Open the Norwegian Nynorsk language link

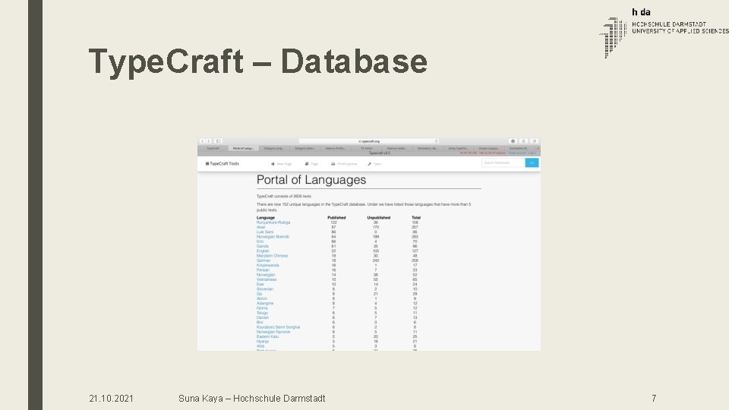click(273, 332)
